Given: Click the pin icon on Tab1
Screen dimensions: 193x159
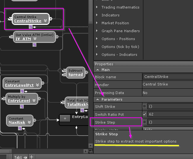Looking at the screenshot, I should 26,157.
